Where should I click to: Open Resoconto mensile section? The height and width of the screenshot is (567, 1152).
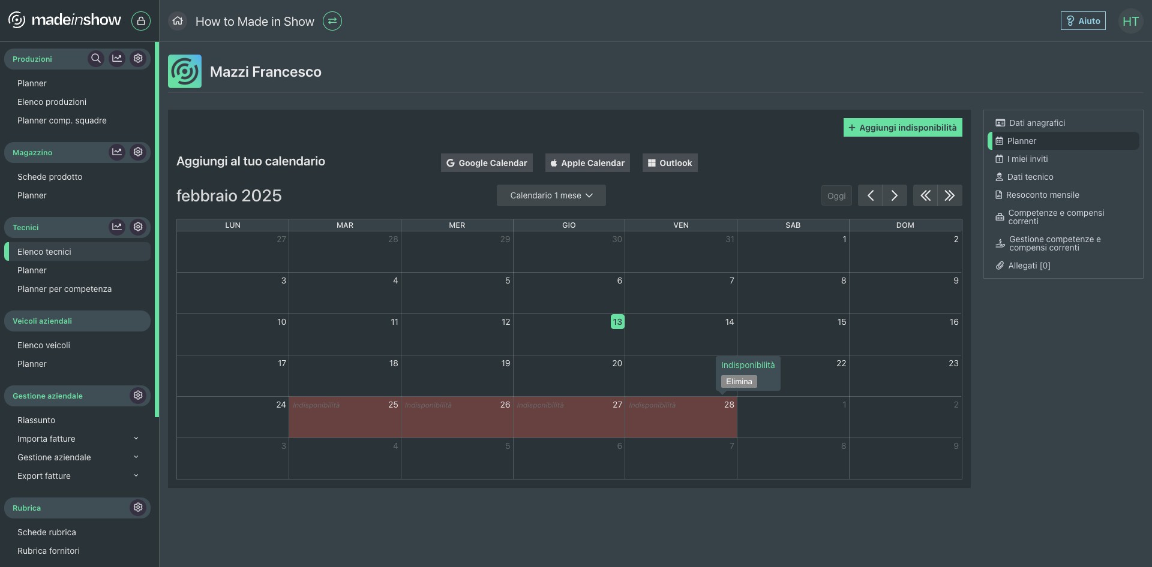[1042, 195]
